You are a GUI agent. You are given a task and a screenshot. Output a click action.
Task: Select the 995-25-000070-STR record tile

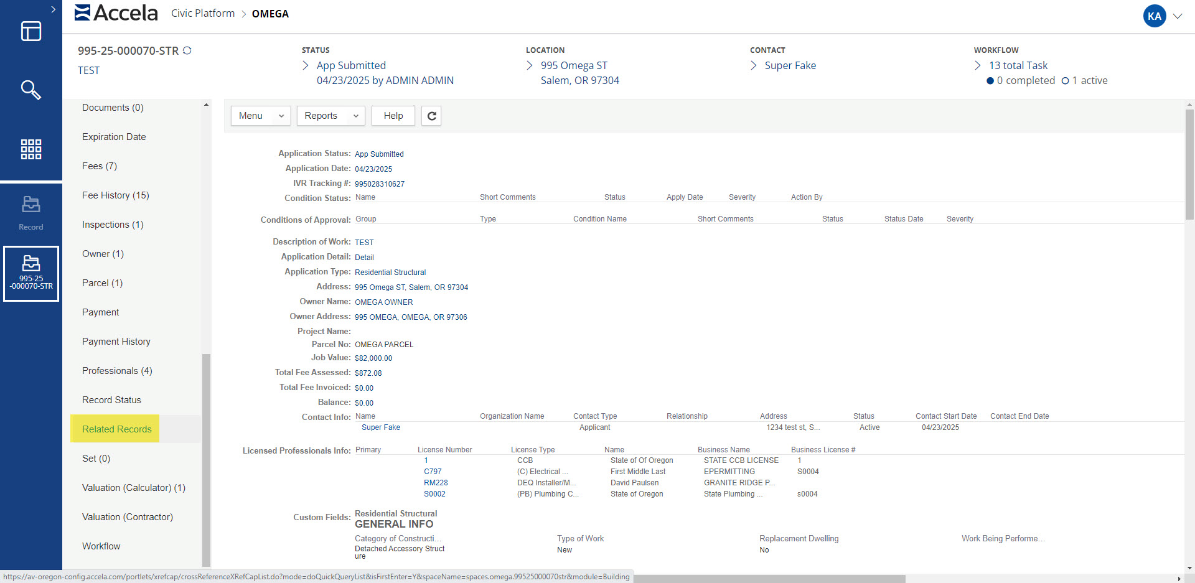click(x=31, y=274)
